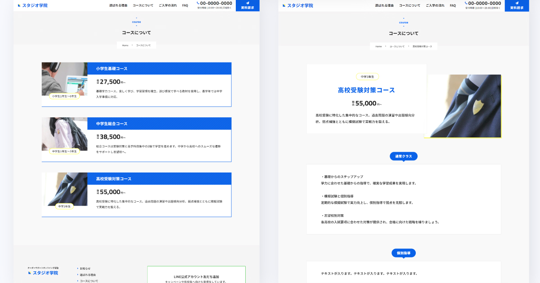Click the 小学生1年生〜6年生 tag
The height and width of the screenshot is (283, 540).
click(64, 96)
